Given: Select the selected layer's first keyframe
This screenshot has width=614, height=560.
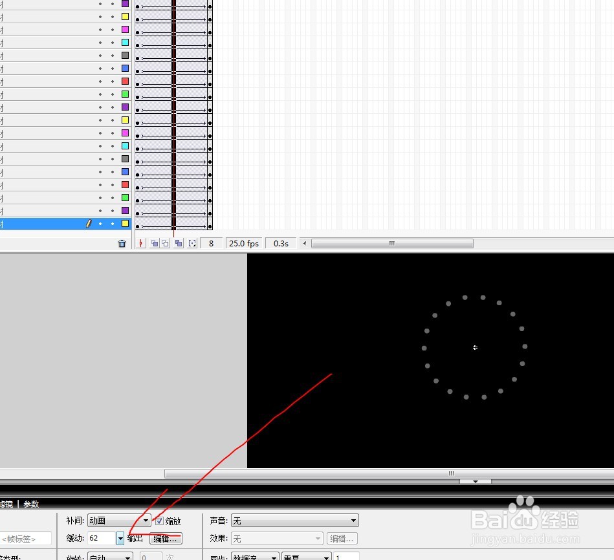Looking at the screenshot, I should click(x=137, y=226).
